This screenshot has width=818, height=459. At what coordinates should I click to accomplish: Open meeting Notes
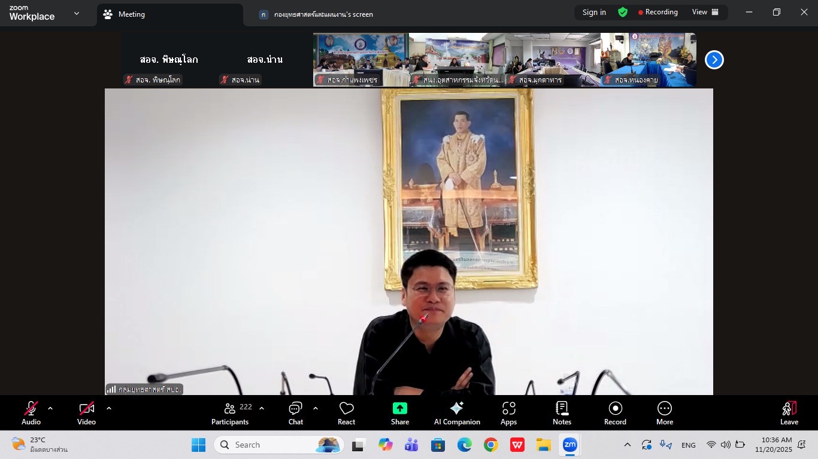click(x=562, y=413)
